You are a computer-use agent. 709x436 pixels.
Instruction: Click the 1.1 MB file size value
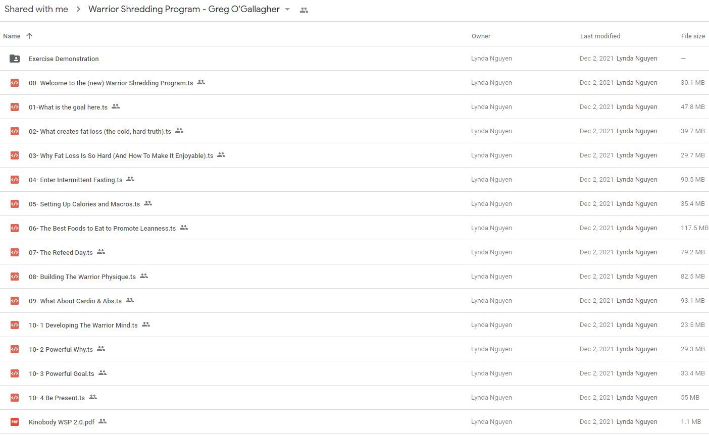point(691,422)
